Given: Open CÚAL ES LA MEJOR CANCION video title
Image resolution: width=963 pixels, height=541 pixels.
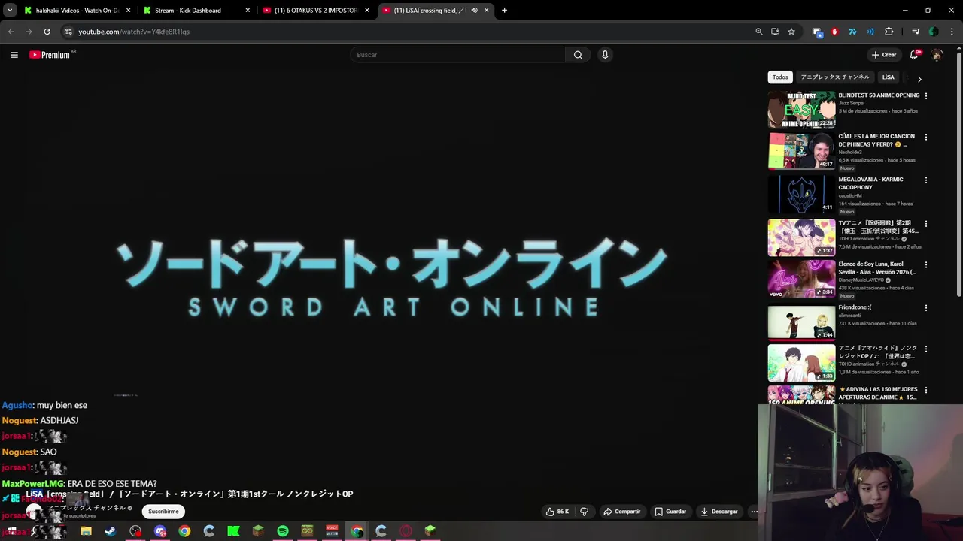Looking at the screenshot, I should [876, 141].
